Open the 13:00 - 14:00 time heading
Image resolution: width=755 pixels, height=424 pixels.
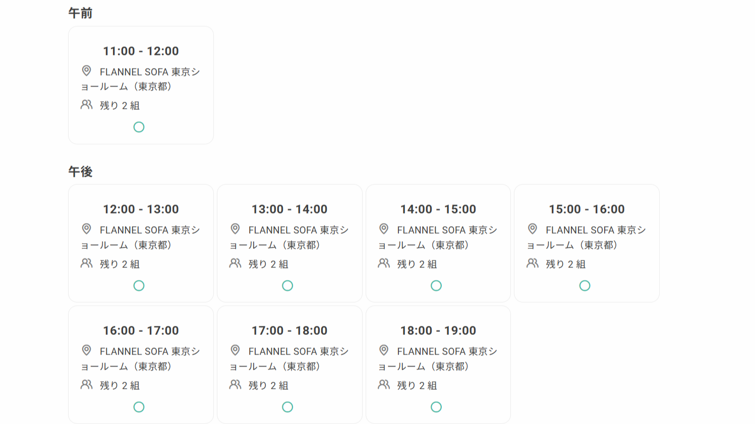coord(289,209)
